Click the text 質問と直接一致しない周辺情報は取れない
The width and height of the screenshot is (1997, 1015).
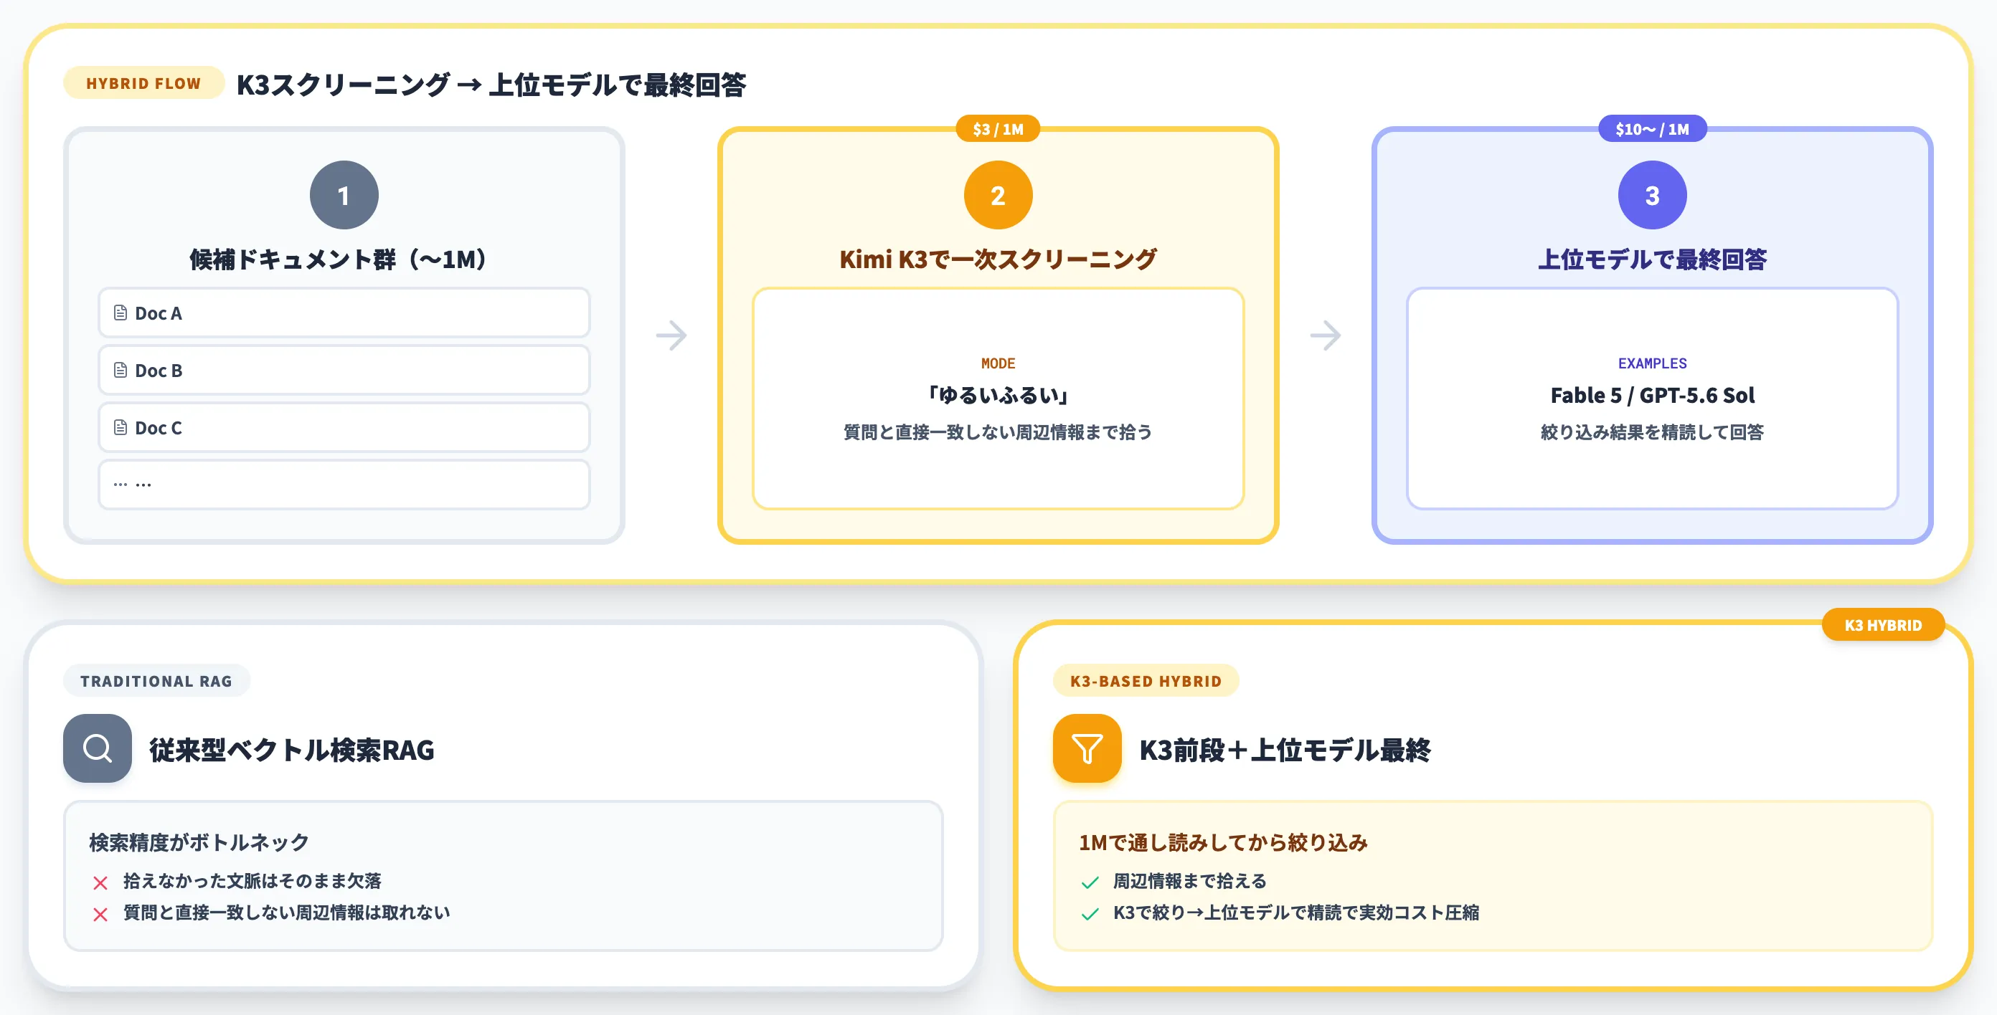click(286, 912)
